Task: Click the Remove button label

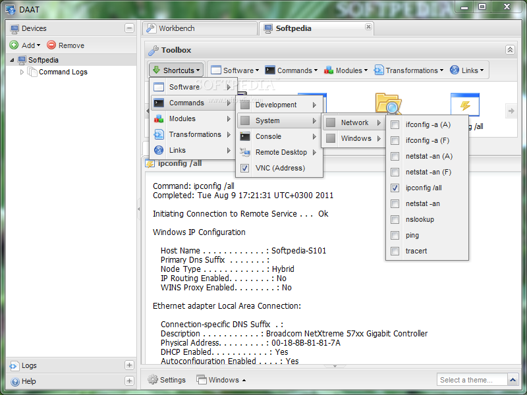Action: pos(71,45)
